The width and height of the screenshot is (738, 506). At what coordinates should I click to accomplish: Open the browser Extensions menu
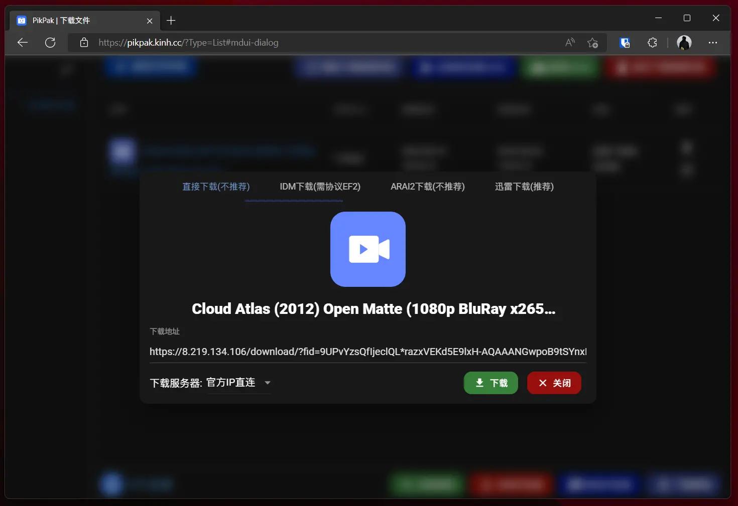coord(652,43)
